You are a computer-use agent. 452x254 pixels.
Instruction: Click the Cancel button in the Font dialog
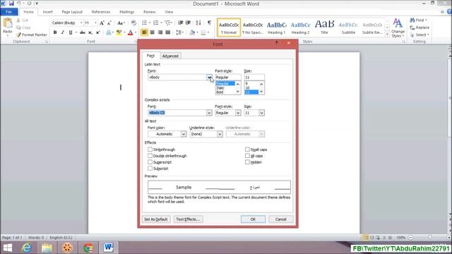[x=281, y=219]
